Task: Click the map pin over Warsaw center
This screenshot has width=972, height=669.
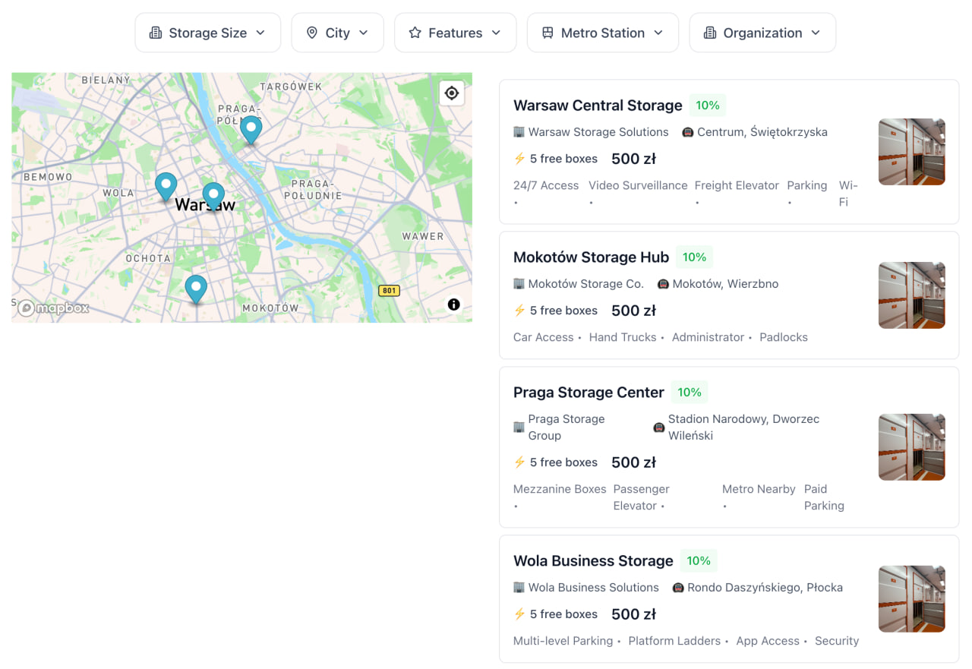Action: pyautogui.click(x=213, y=195)
